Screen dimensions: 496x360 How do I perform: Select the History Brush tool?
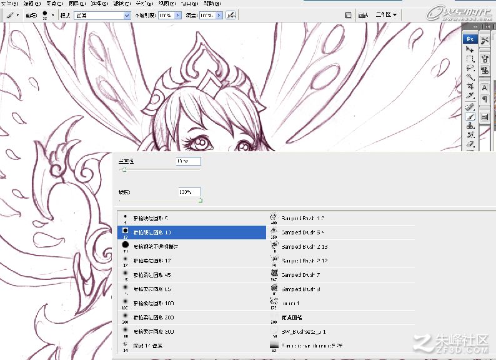click(x=470, y=134)
